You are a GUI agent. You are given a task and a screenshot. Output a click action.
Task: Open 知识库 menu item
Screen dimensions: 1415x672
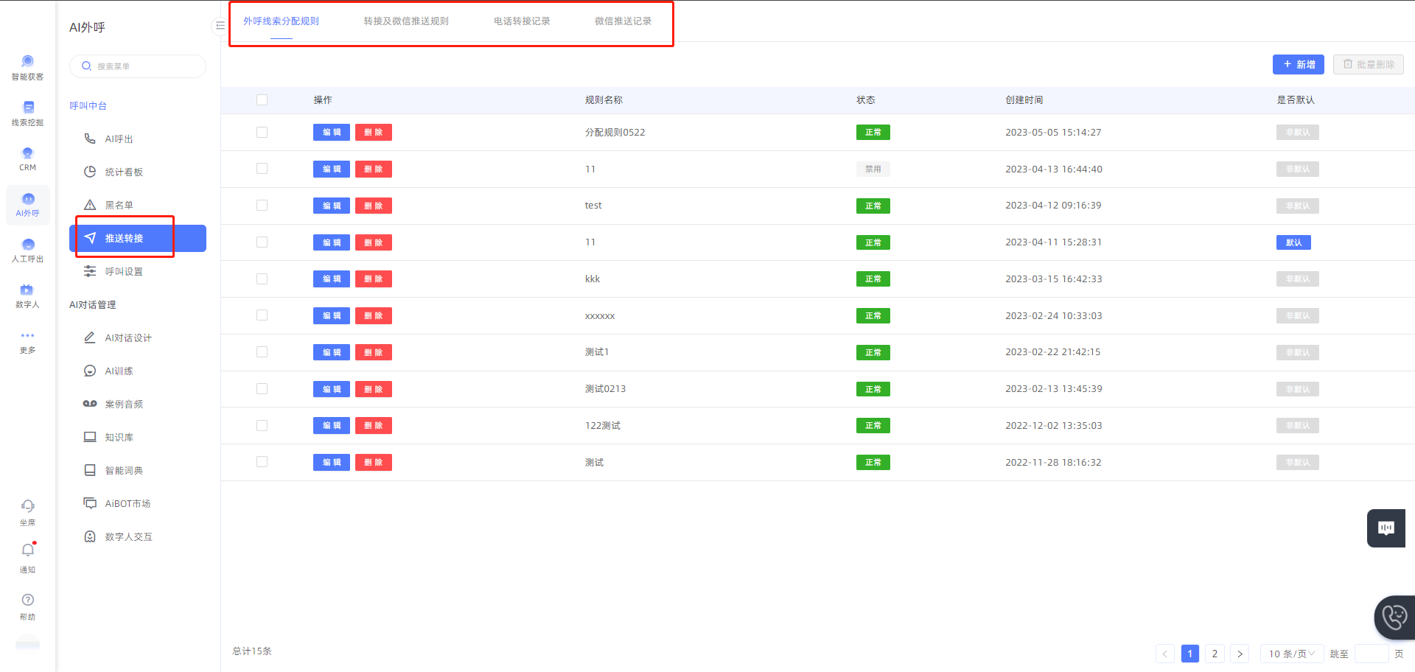click(138, 438)
